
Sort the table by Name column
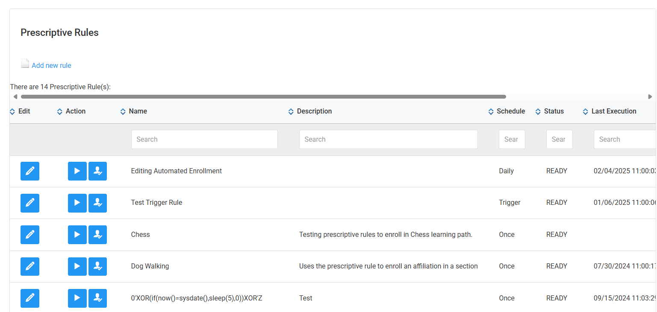point(138,111)
